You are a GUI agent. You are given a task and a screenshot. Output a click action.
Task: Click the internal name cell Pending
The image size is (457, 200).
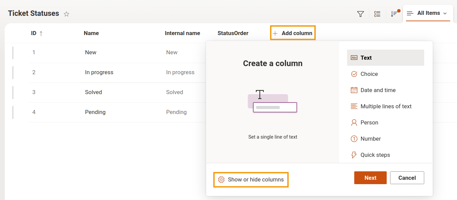(x=176, y=112)
